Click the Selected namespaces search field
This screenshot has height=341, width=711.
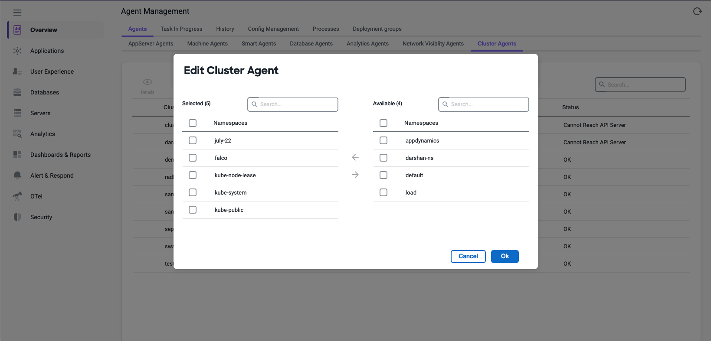coord(293,104)
